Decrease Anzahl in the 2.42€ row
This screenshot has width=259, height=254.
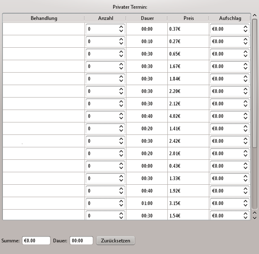[121, 143]
